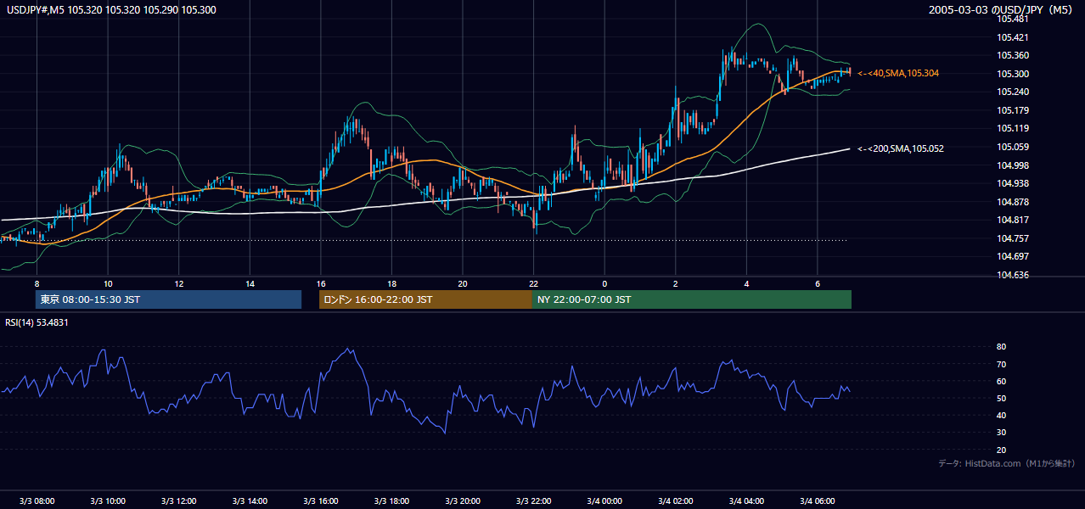1085x509 pixels.
Task: Click price axis value 105.421
Action: pos(1013,37)
